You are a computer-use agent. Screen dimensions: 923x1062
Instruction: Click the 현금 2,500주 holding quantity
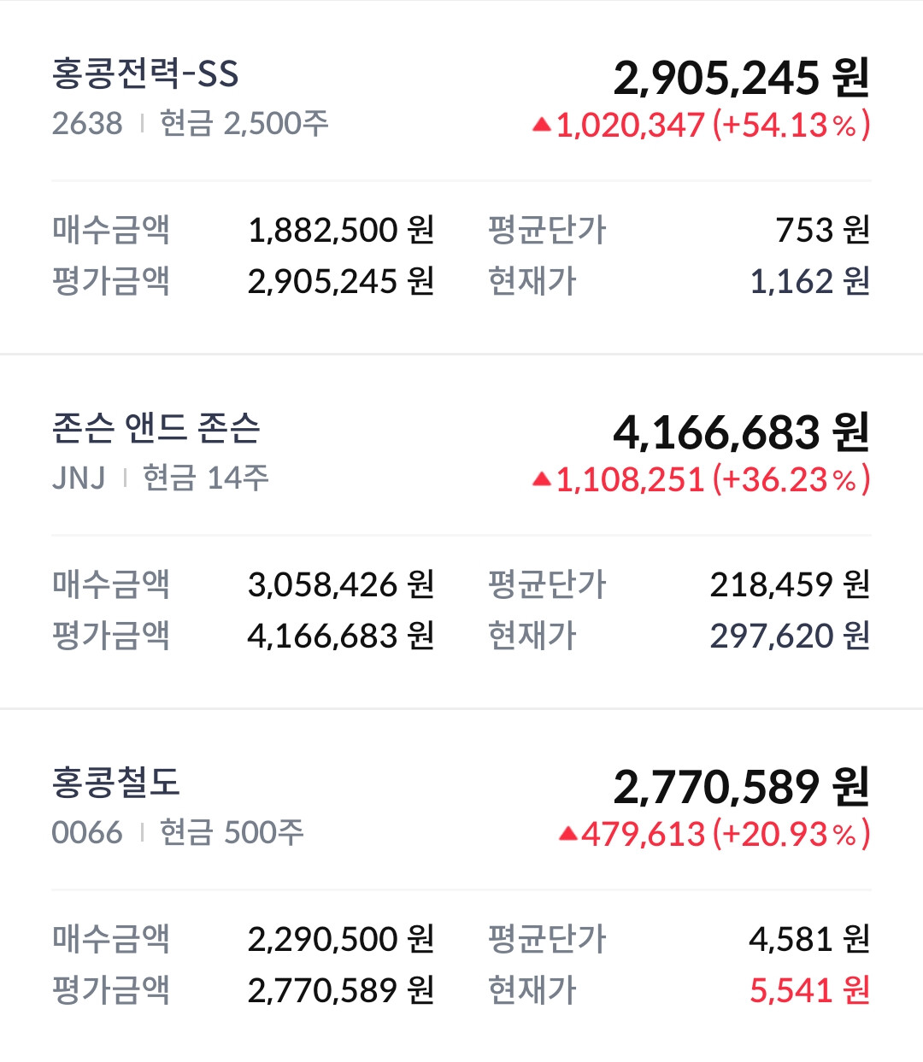click(244, 124)
